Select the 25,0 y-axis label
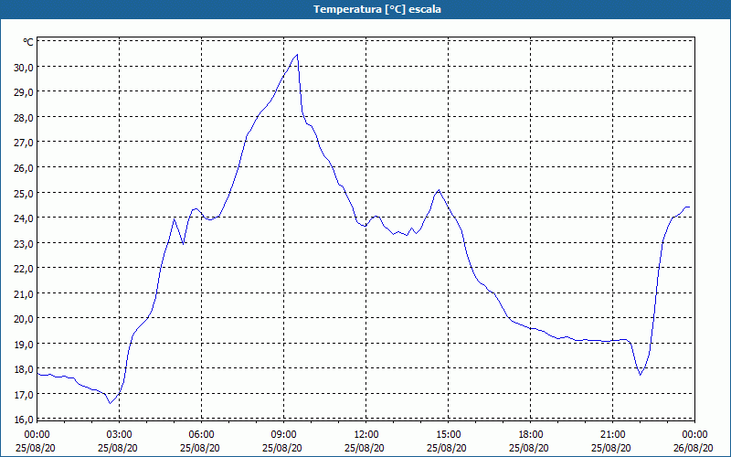The width and height of the screenshot is (731, 457). tap(25, 193)
